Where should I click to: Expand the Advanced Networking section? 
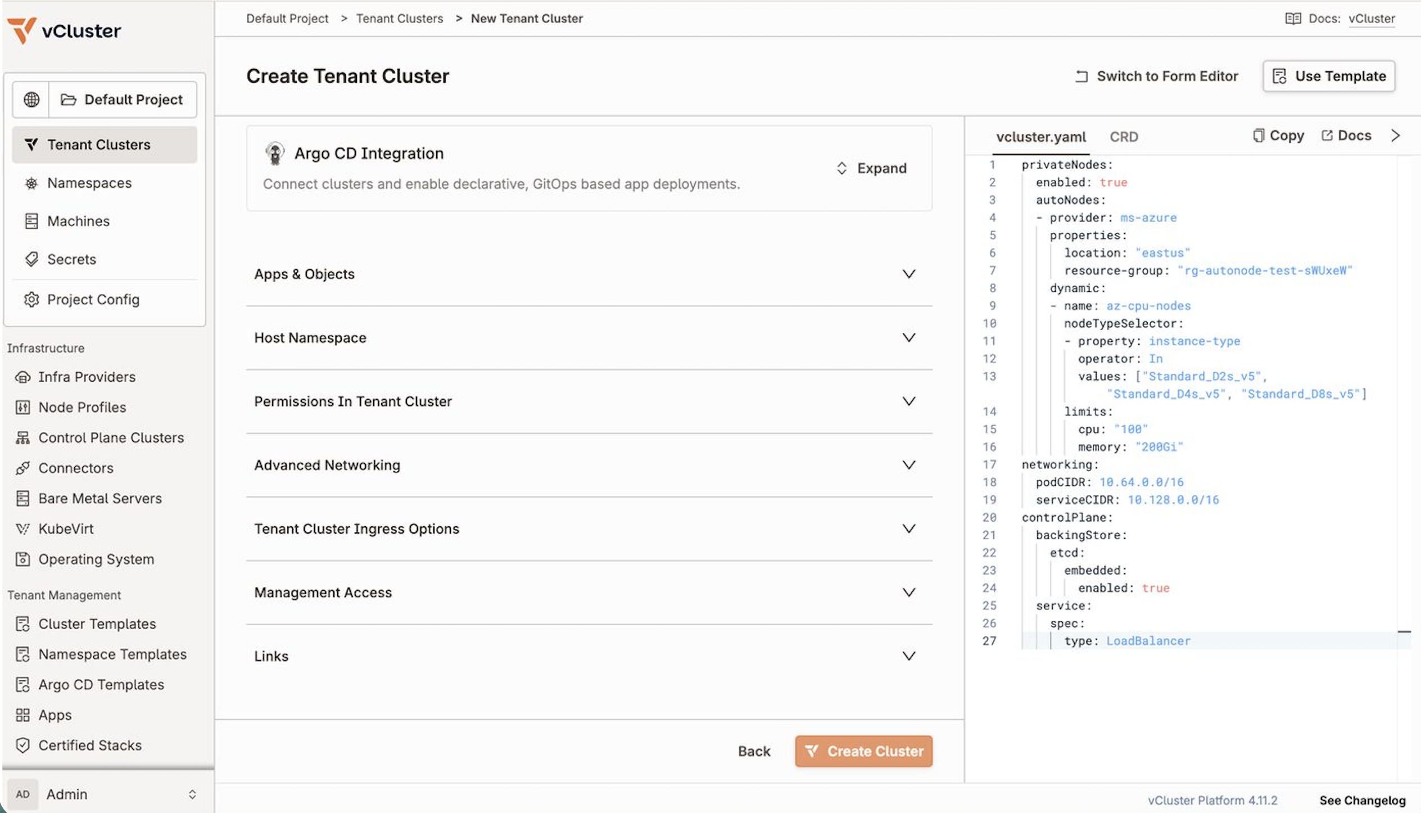pyautogui.click(x=589, y=465)
